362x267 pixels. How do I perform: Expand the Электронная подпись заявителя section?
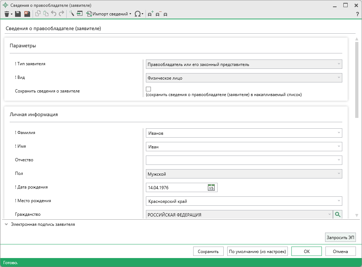tap(6, 224)
